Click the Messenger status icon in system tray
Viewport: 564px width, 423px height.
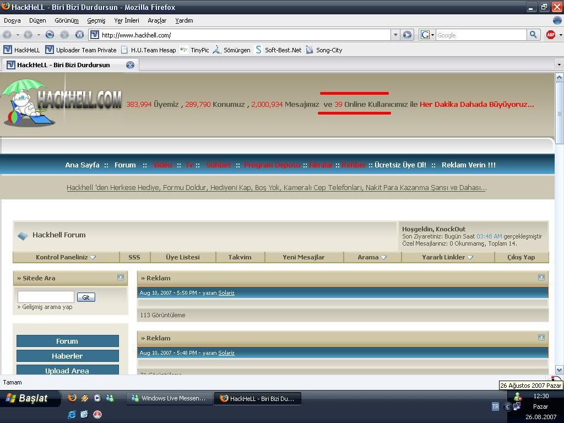(518, 397)
